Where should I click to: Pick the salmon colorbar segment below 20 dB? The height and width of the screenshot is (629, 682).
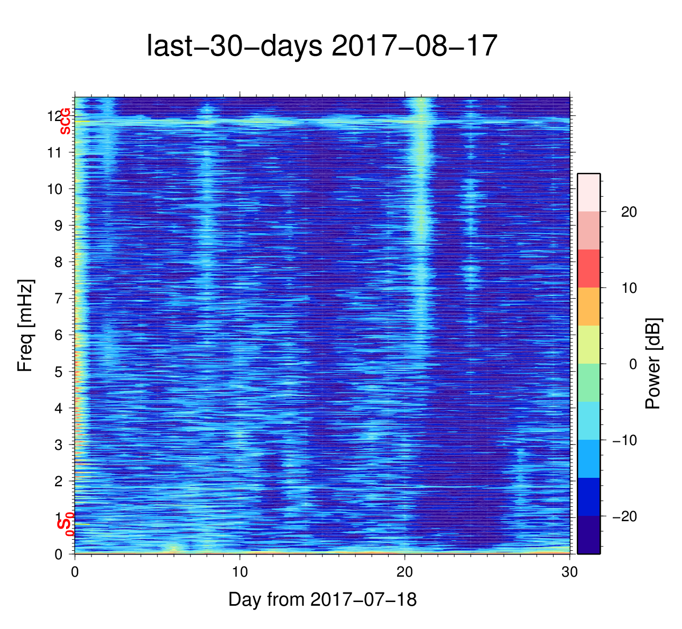coord(588,230)
